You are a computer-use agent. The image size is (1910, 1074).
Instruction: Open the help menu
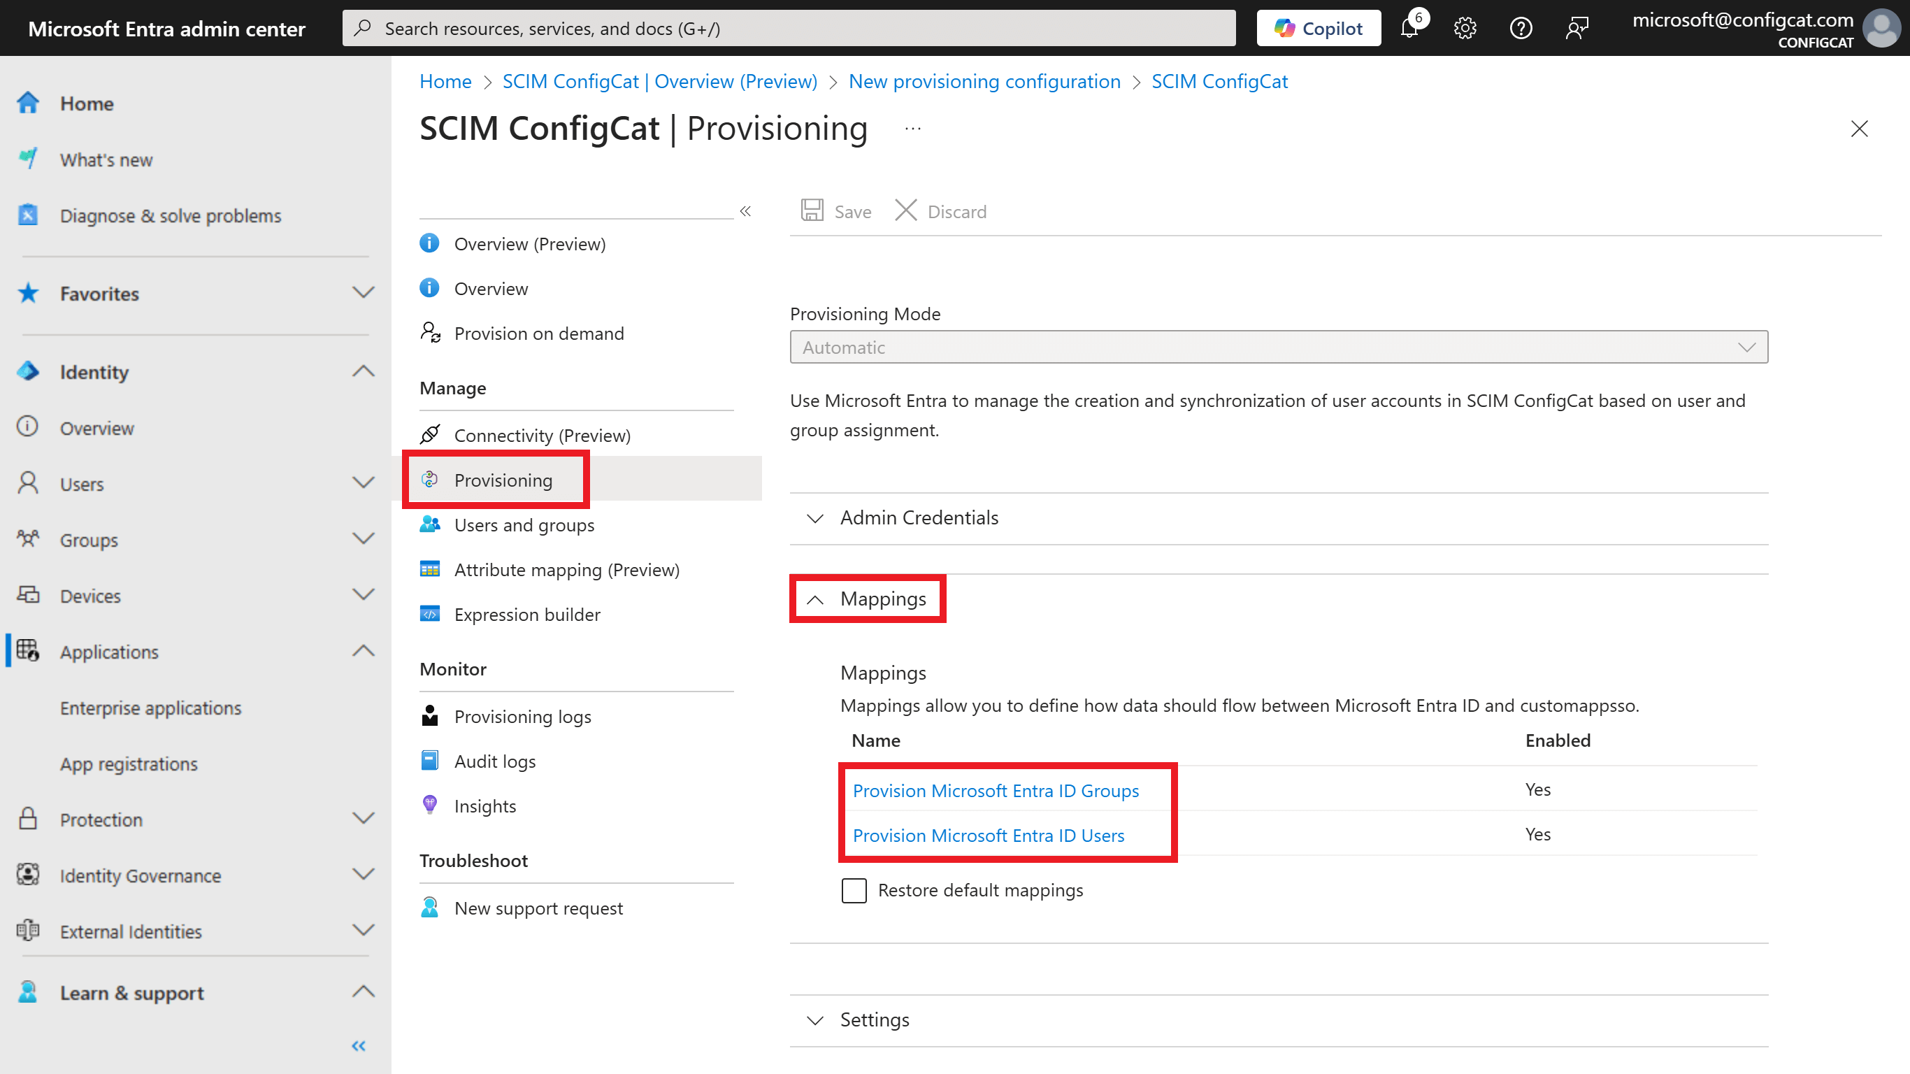1521,27
